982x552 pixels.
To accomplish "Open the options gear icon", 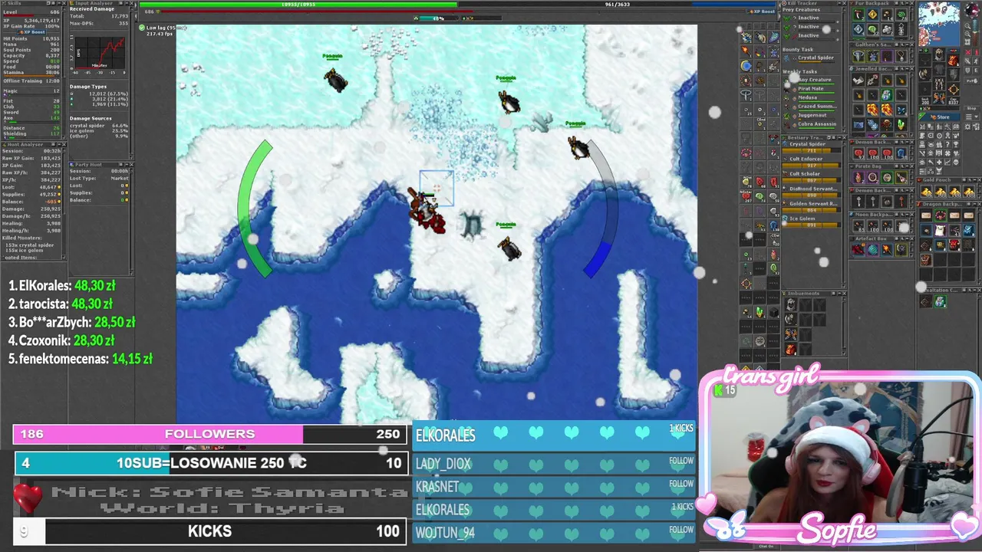I will pyautogui.click(x=967, y=127).
